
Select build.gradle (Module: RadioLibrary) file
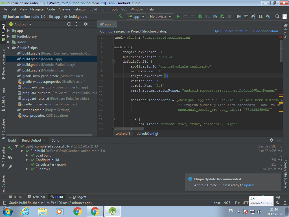pyautogui.click(x=49, y=65)
